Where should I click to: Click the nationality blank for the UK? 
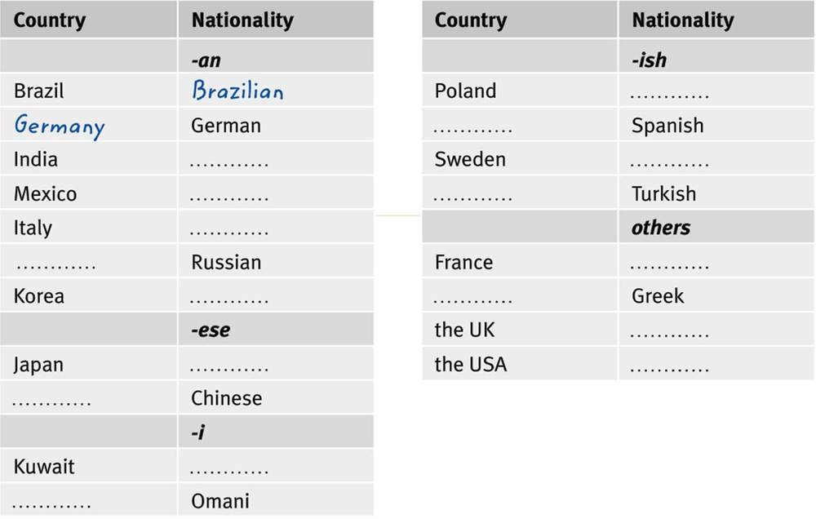tap(670, 334)
